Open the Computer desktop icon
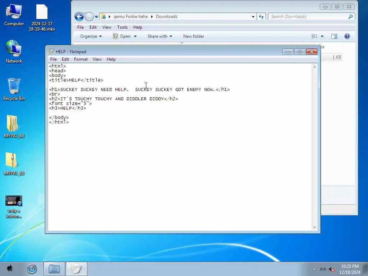 (14, 15)
